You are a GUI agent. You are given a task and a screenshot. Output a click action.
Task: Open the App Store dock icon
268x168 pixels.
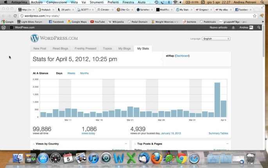tap(43, 158)
